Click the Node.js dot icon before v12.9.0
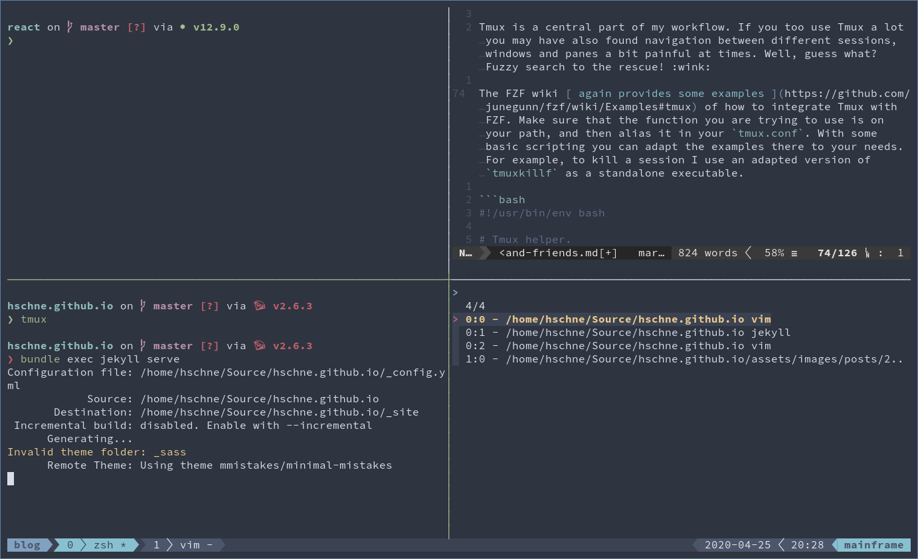The image size is (918, 559). click(x=183, y=27)
